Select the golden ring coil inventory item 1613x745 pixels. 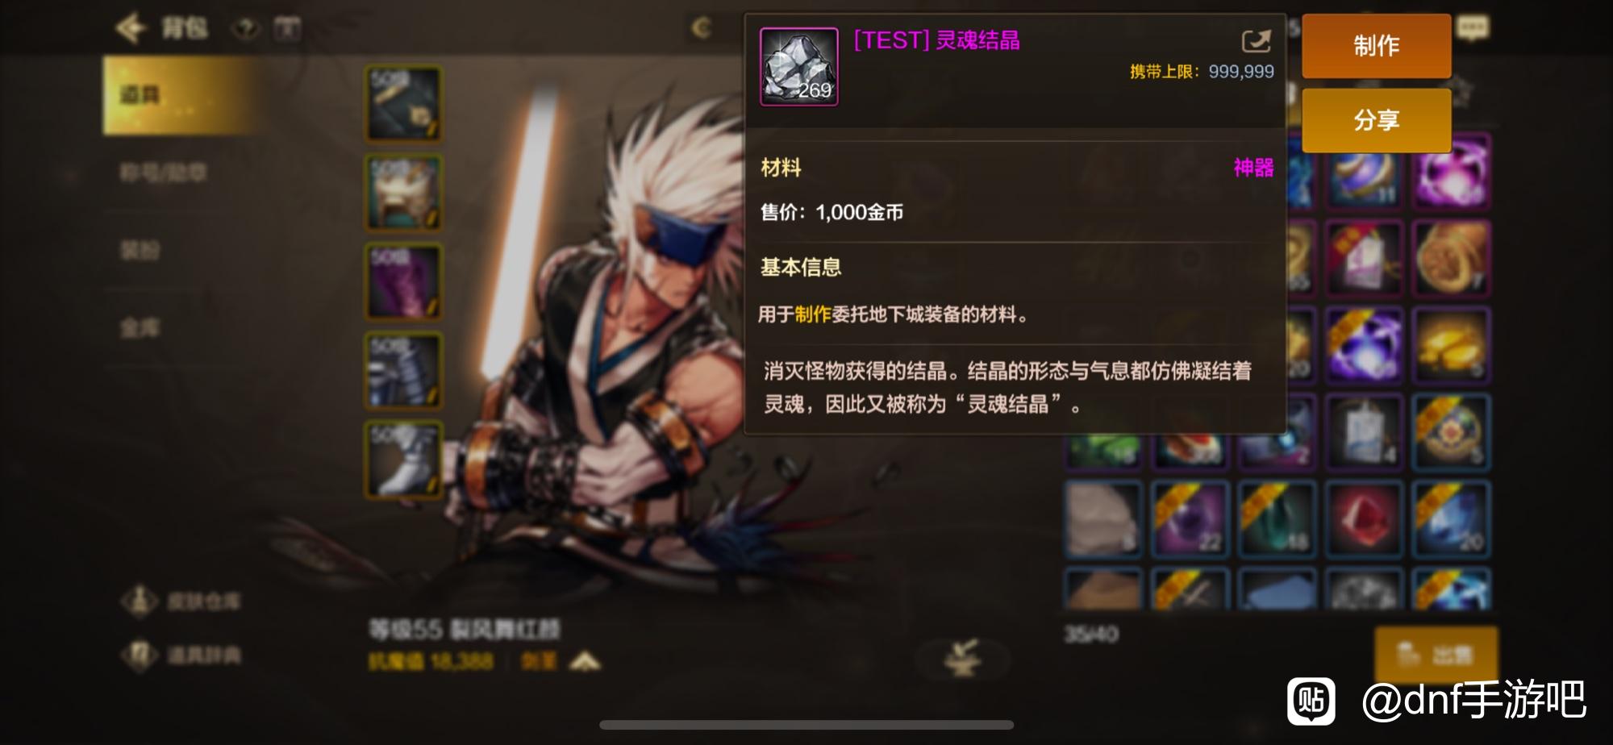1452,257
